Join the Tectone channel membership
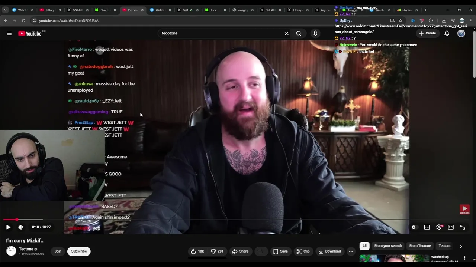Viewport: 476px width, 267px height. [x=58, y=251]
